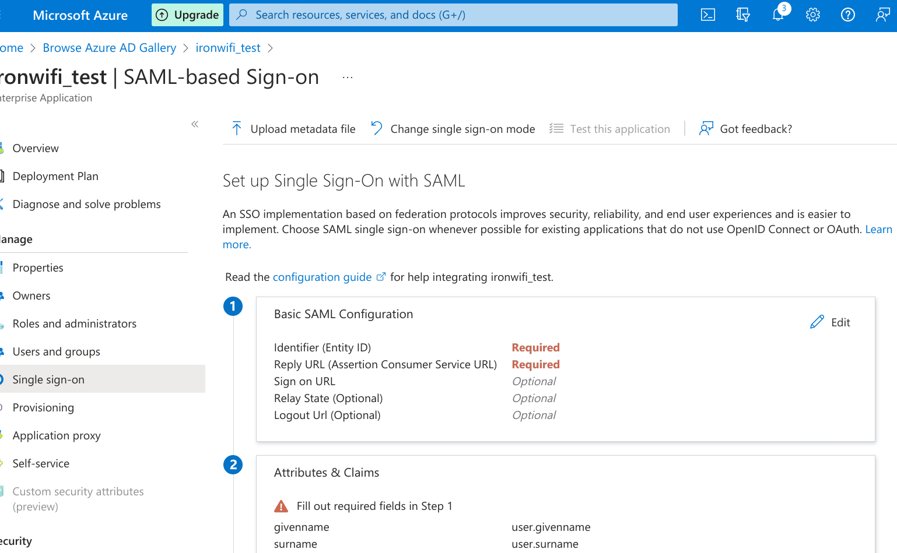This screenshot has height=553, width=897.
Task: Collapse the sidebar with double chevron
Action: point(195,124)
